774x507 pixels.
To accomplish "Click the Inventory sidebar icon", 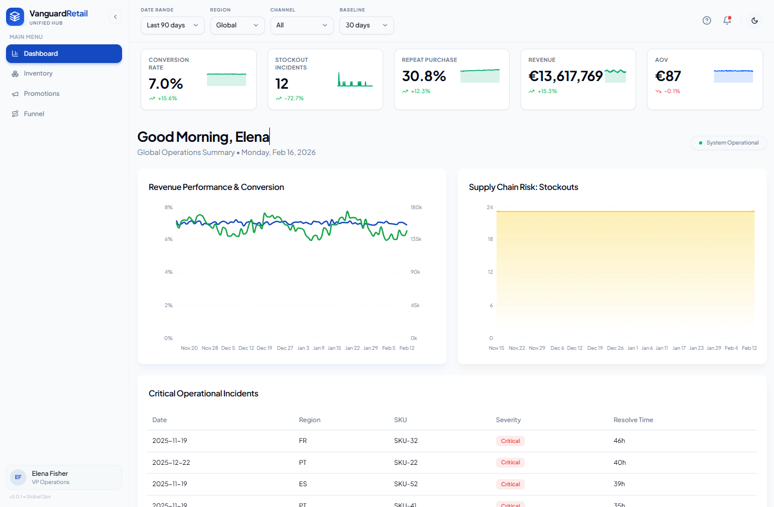I will tap(15, 73).
